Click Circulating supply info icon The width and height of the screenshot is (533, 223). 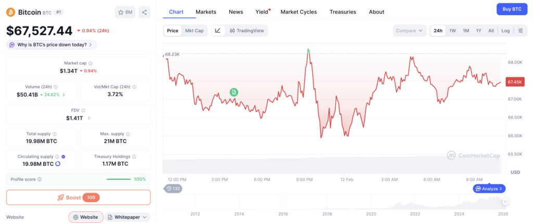pos(57,157)
